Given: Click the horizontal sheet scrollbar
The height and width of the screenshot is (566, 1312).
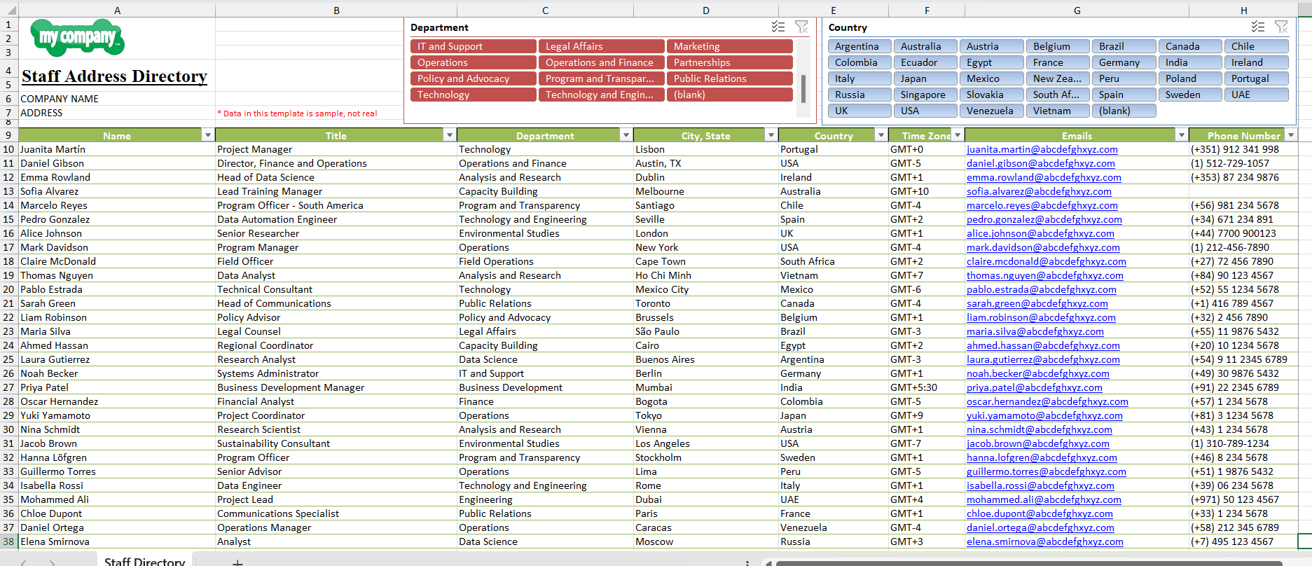Looking at the screenshot, I should [x=1028, y=562].
